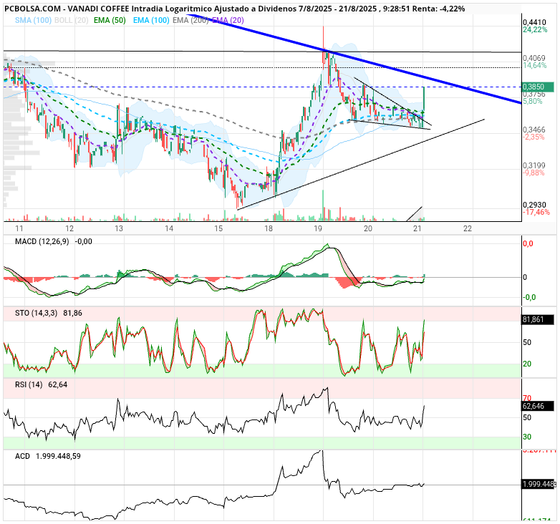Click the STO (14,3,3) panel label
Screen dimensions: 560x524
36,313
